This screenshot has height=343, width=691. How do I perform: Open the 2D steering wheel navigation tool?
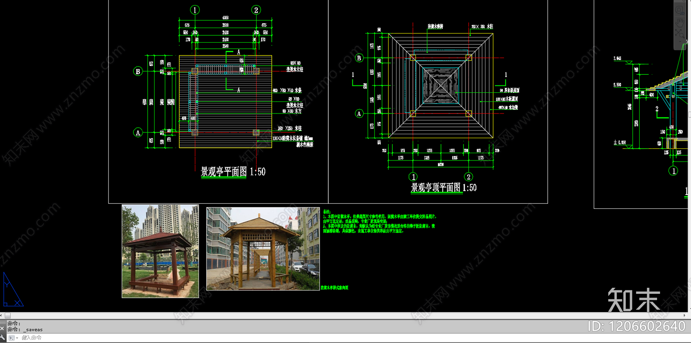click(x=680, y=10)
